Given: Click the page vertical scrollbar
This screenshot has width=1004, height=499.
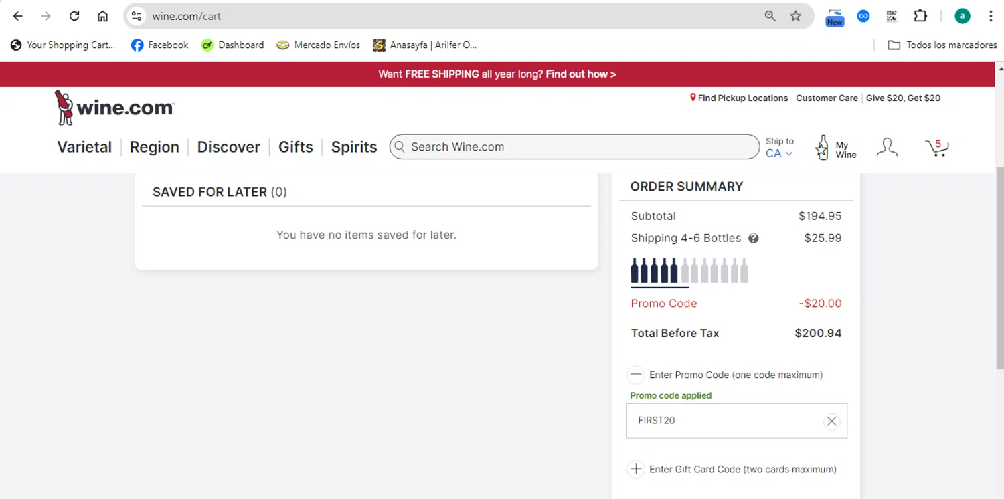Looking at the screenshot, I should (x=1000, y=268).
